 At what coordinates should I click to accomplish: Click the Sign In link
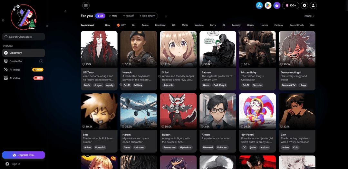15,164
